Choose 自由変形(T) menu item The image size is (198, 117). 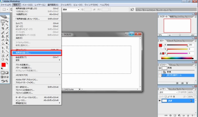[37, 57]
